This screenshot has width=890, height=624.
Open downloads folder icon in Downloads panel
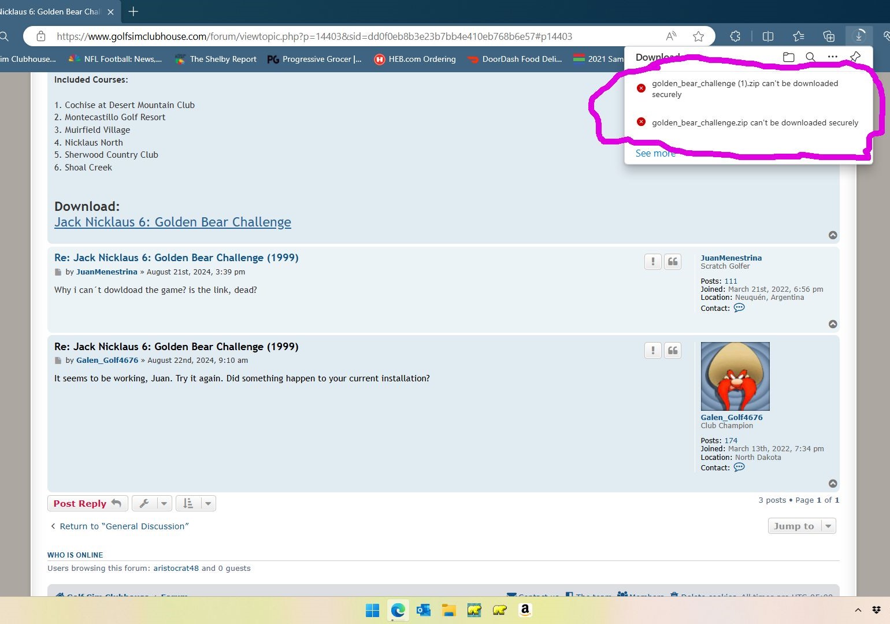pyautogui.click(x=788, y=57)
